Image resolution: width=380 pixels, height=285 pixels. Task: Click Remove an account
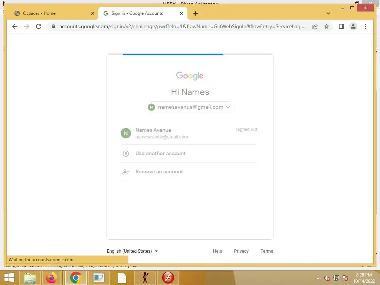tap(189, 172)
